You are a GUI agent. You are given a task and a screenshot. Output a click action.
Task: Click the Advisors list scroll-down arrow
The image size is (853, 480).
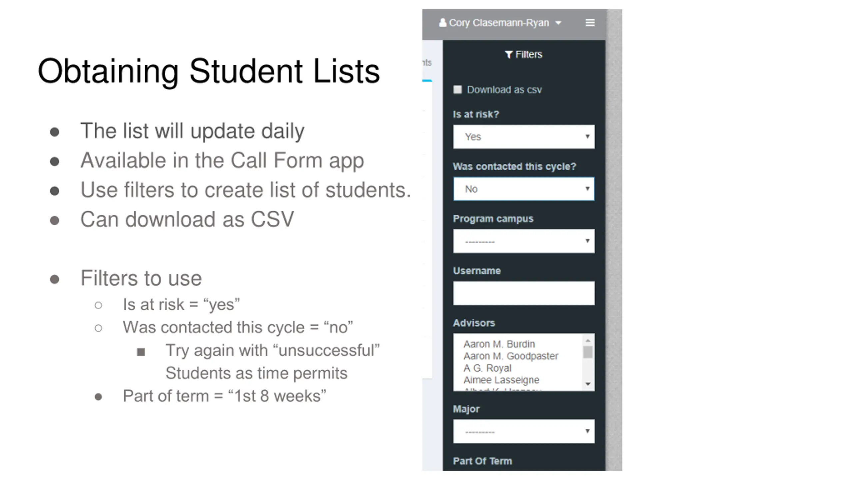(x=588, y=384)
